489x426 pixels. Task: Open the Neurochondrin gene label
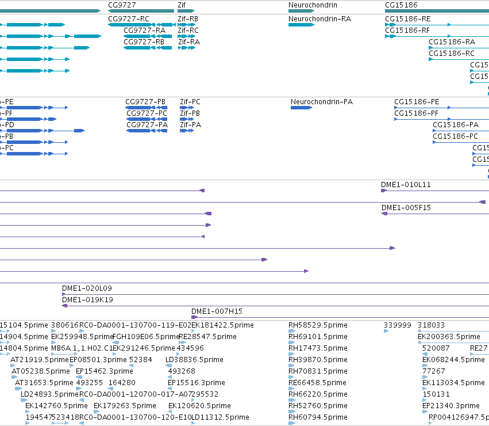313,5
